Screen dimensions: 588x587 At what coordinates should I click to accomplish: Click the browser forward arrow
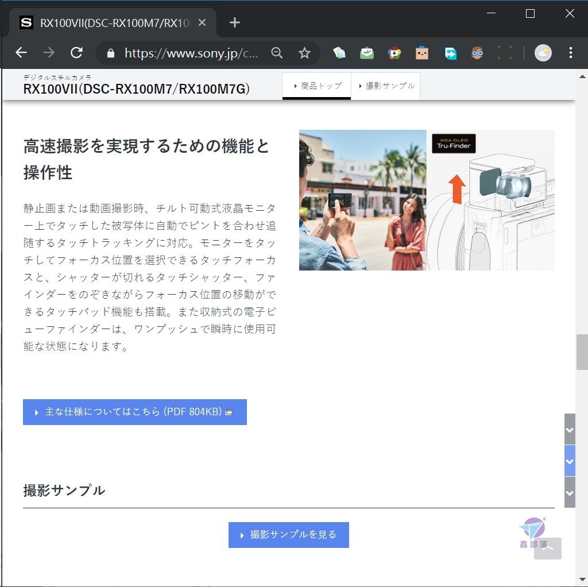49,52
